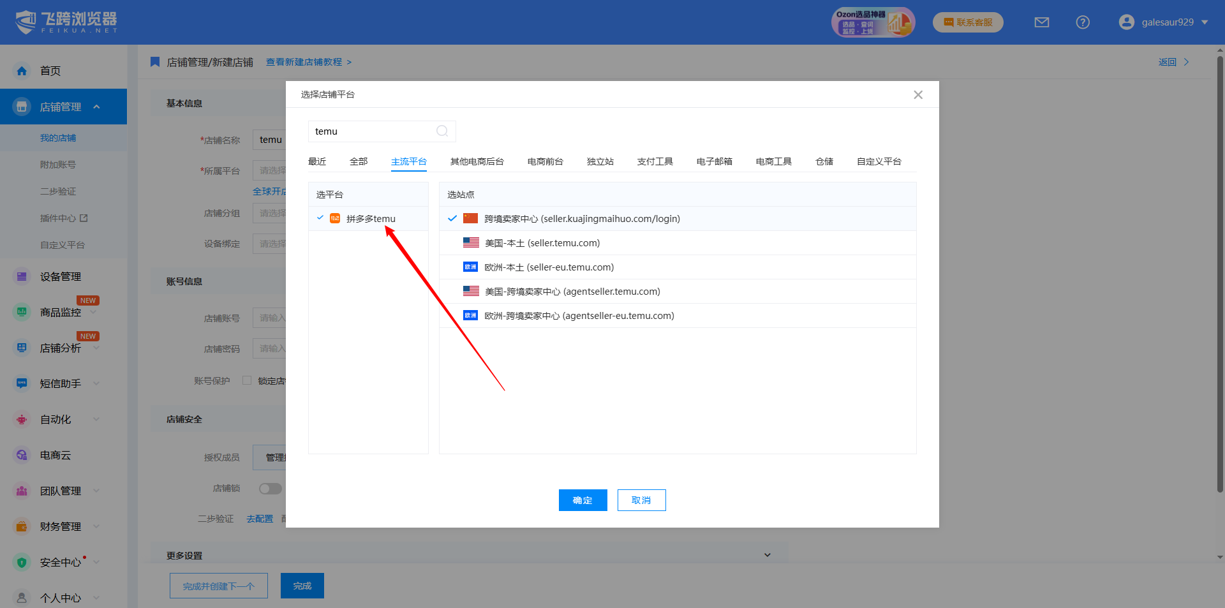This screenshot has height=608, width=1225.
Task: Toggle the 店铺锁 switch
Action: coord(270,488)
